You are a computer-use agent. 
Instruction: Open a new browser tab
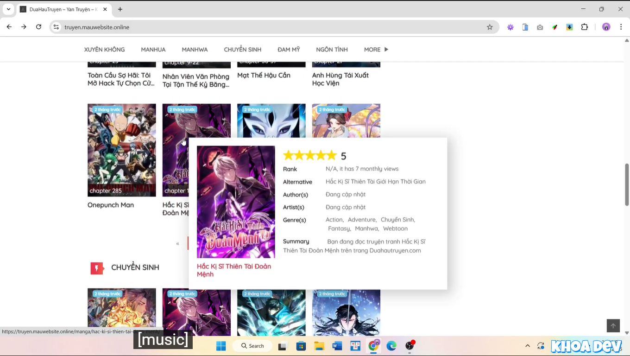(120, 9)
